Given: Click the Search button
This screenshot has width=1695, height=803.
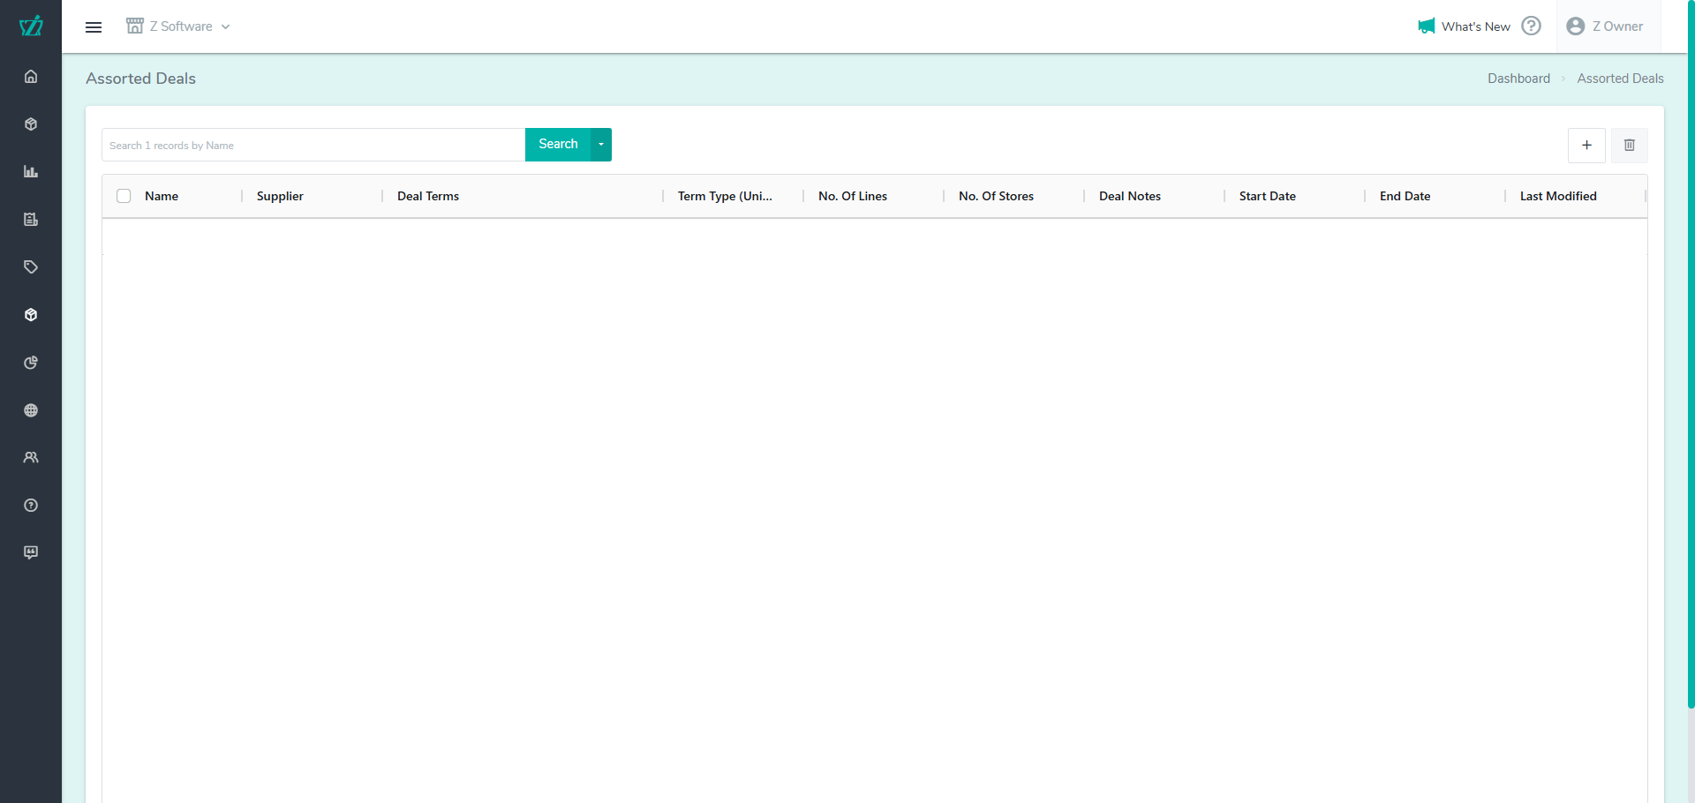Looking at the screenshot, I should coord(558,145).
